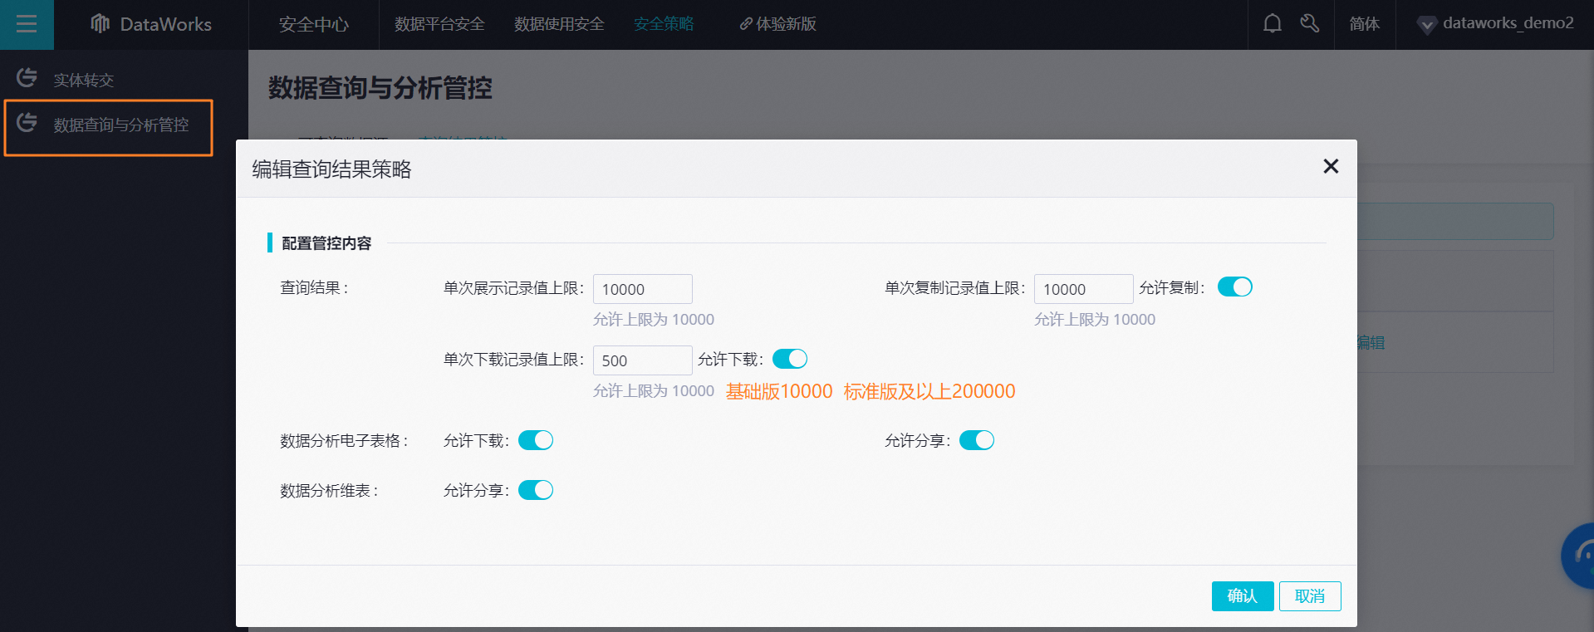Focus the 单次展示记录值上限 input field
Image resolution: width=1594 pixels, height=632 pixels.
tap(642, 289)
